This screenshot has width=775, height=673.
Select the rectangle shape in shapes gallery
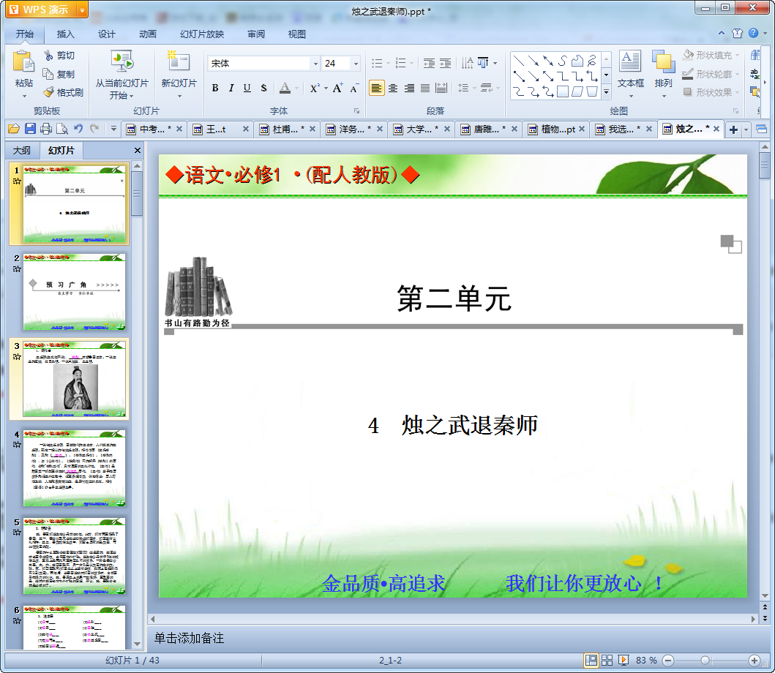coord(563,91)
